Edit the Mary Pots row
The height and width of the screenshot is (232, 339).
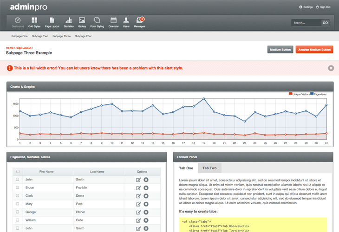(x=138, y=204)
